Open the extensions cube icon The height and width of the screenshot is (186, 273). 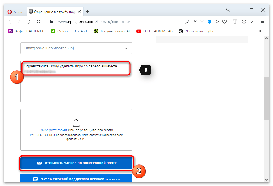(x=244, y=22)
